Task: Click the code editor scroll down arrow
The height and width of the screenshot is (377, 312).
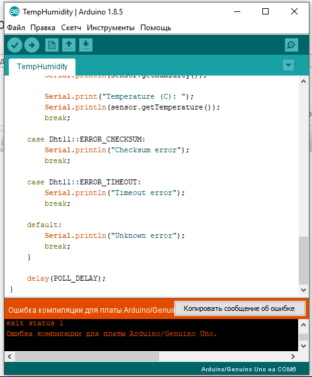Action: click(303, 290)
